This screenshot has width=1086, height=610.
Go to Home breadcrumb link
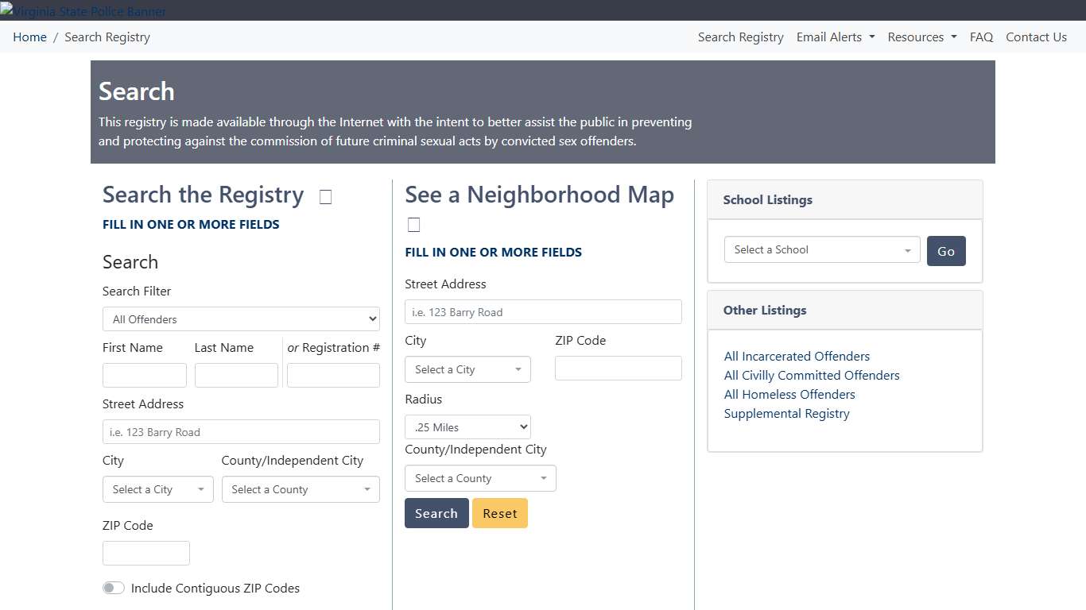point(29,37)
